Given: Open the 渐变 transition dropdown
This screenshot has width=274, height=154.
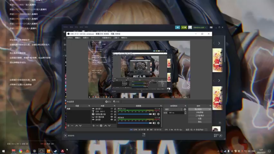Looking at the screenshot, I should point(173,110).
